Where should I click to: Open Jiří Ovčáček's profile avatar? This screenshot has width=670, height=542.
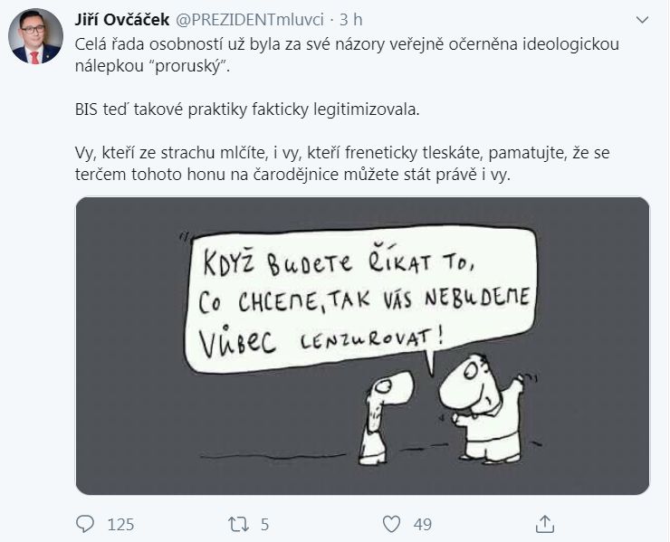coord(35,36)
